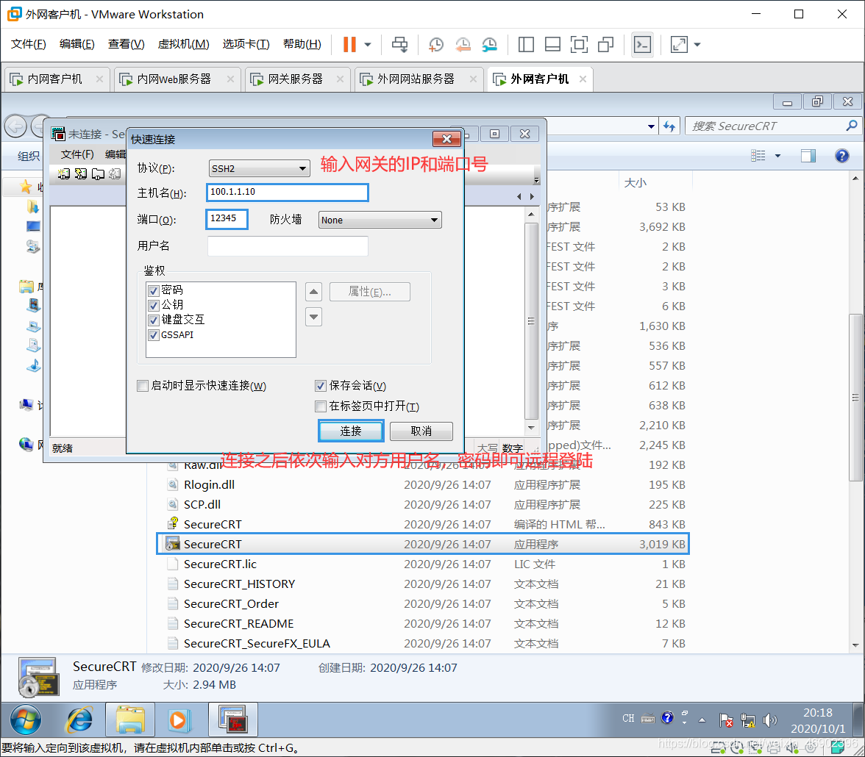This screenshot has height=757, width=865.
Task: Switch to Unity mode icon in VMware toolbar
Action: pyautogui.click(x=606, y=45)
